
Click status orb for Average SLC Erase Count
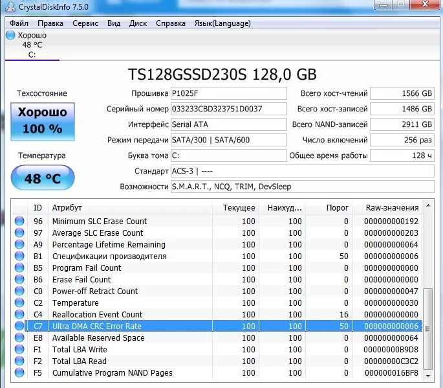19,233
